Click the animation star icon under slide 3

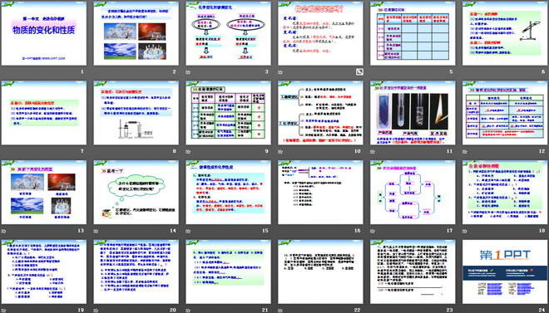pyautogui.click(x=188, y=72)
